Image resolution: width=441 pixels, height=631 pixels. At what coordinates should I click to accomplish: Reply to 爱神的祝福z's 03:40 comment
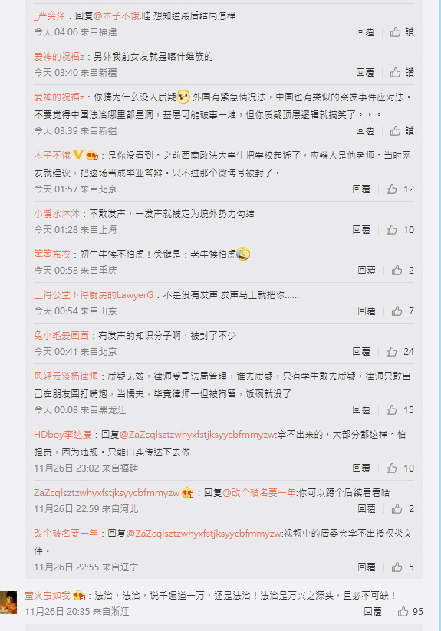(365, 72)
